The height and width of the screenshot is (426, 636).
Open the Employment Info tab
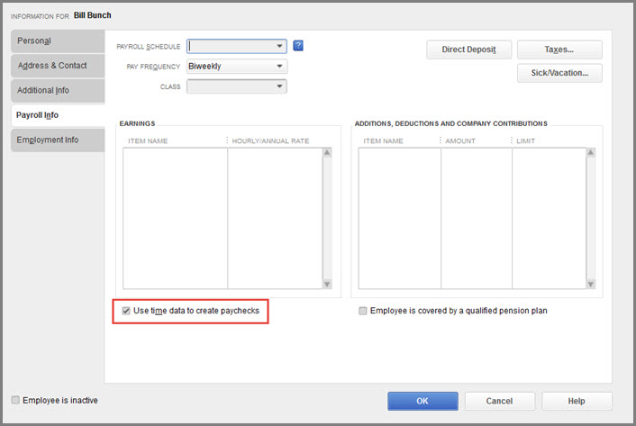pyautogui.click(x=58, y=140)
